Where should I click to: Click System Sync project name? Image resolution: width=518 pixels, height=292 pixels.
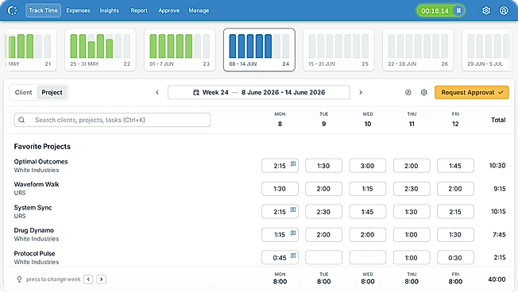point(33,208)
